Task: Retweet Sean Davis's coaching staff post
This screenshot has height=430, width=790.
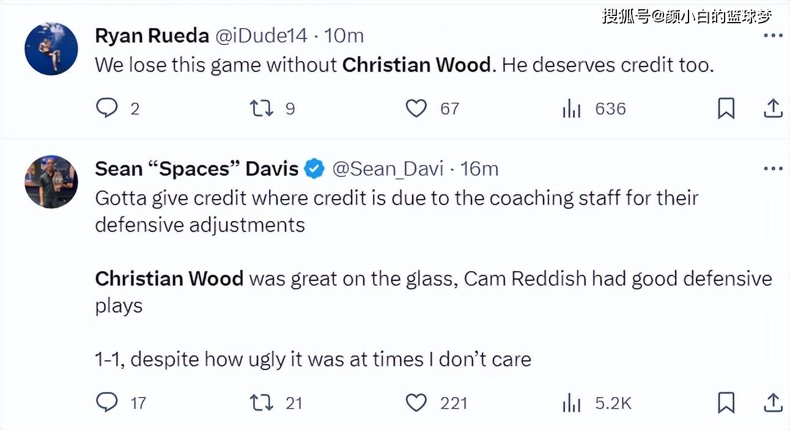Action: [x=262, y=403]
